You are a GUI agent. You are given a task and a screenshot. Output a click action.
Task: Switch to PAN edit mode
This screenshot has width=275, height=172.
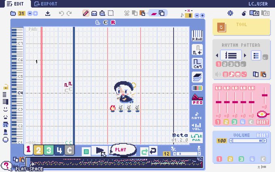pos(197,138)
